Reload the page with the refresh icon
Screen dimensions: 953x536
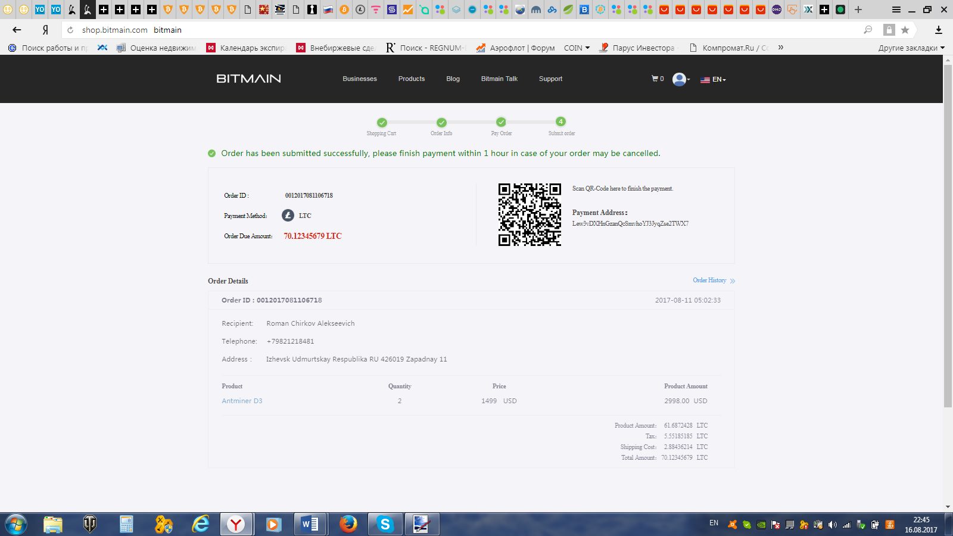(x=70, y=30)
